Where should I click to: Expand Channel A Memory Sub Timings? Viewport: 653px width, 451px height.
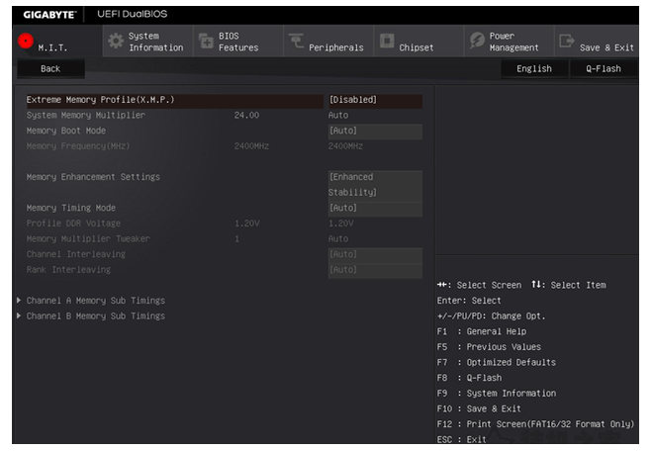pyautogui.click(x=95, y=301)
